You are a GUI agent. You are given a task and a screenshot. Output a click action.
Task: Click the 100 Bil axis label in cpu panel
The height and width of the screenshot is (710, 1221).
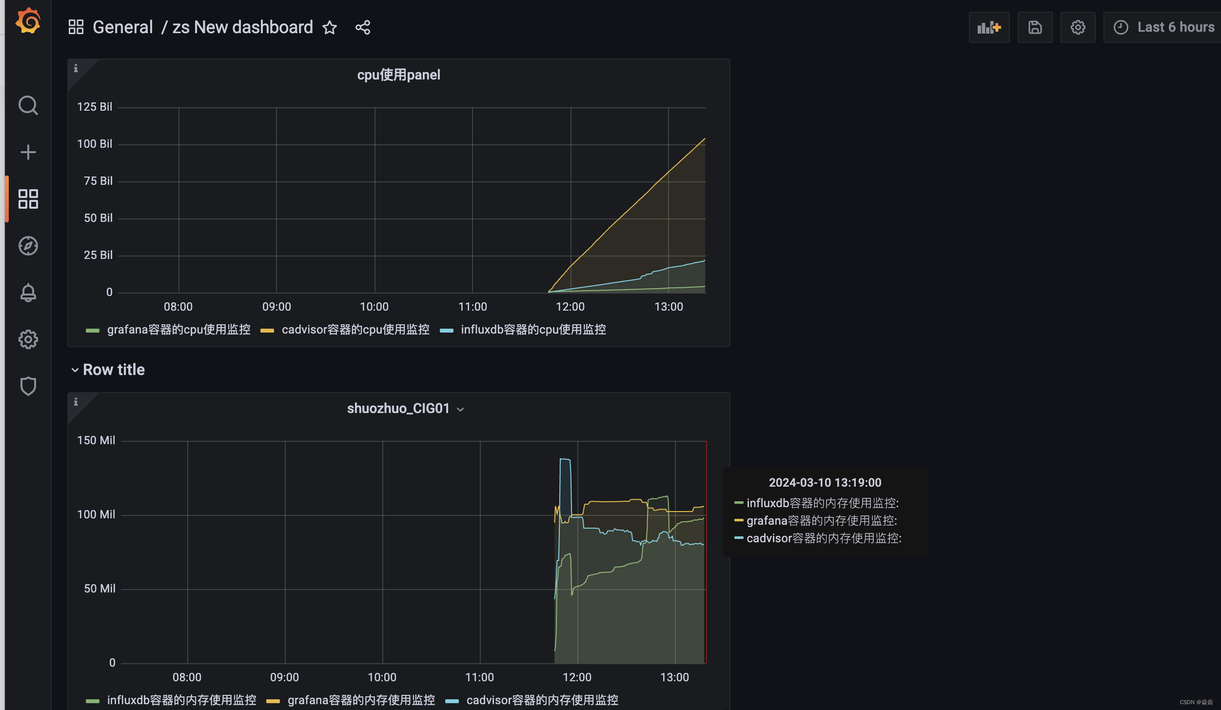pyautogui.click(x=95, y=144)
